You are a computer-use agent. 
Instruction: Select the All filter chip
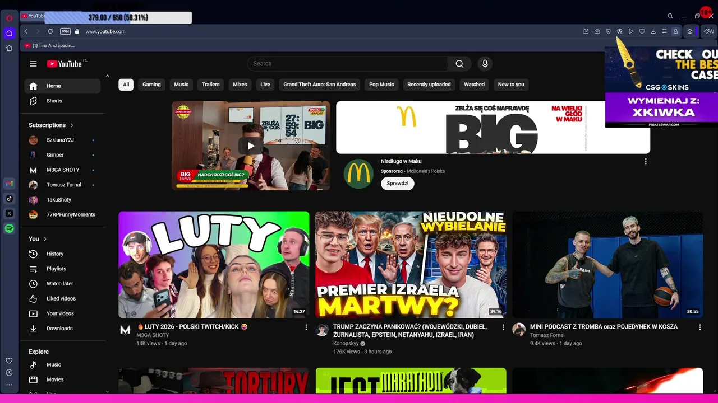(126, 85)
